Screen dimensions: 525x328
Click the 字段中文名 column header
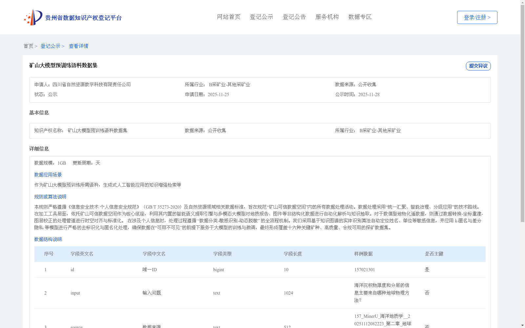(x=154, y=254)
